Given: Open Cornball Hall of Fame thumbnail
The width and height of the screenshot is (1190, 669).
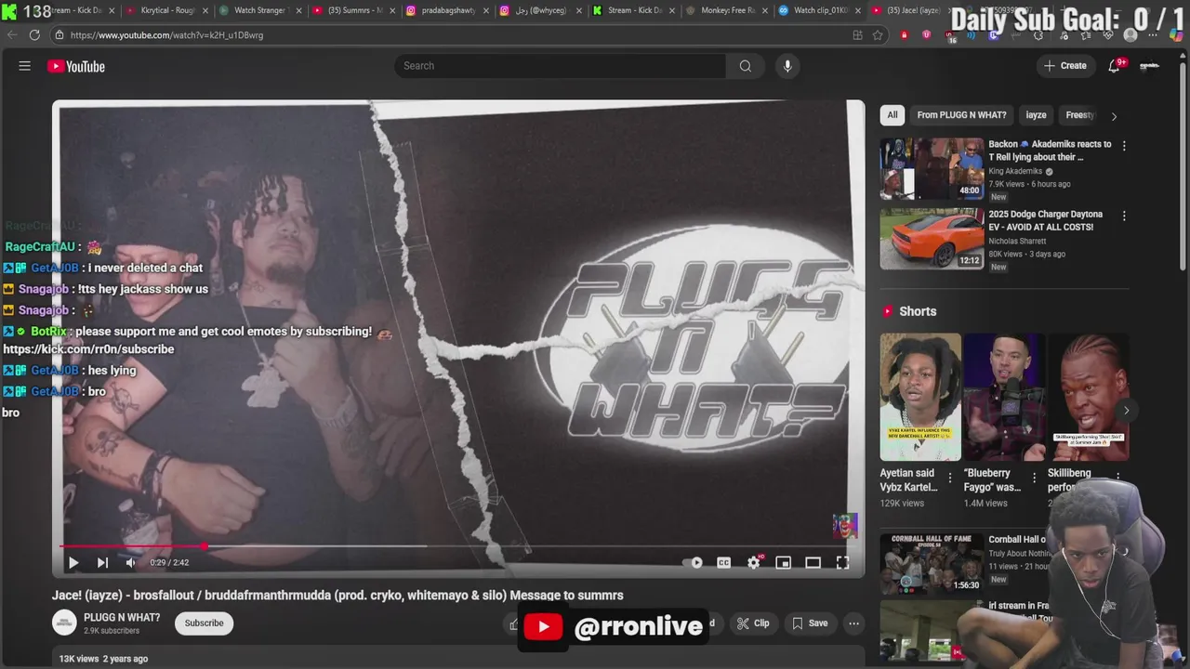Looking at the screenshot, I should click(x=932, y=562).
